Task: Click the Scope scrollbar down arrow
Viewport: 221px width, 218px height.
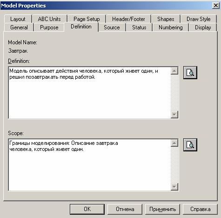Action: [x=174, y=187]
